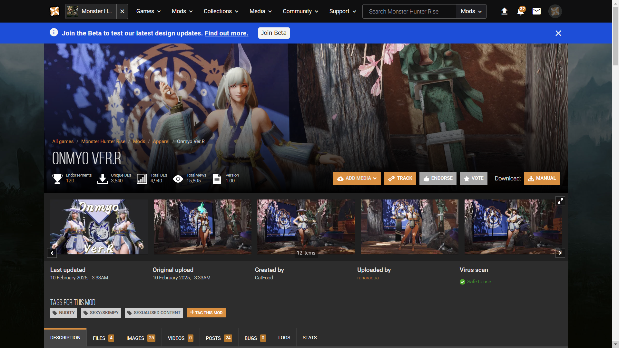Click the Version document icon
This screenshot has height=348, width=619.
pyautogui.click(x=217, y=179)
